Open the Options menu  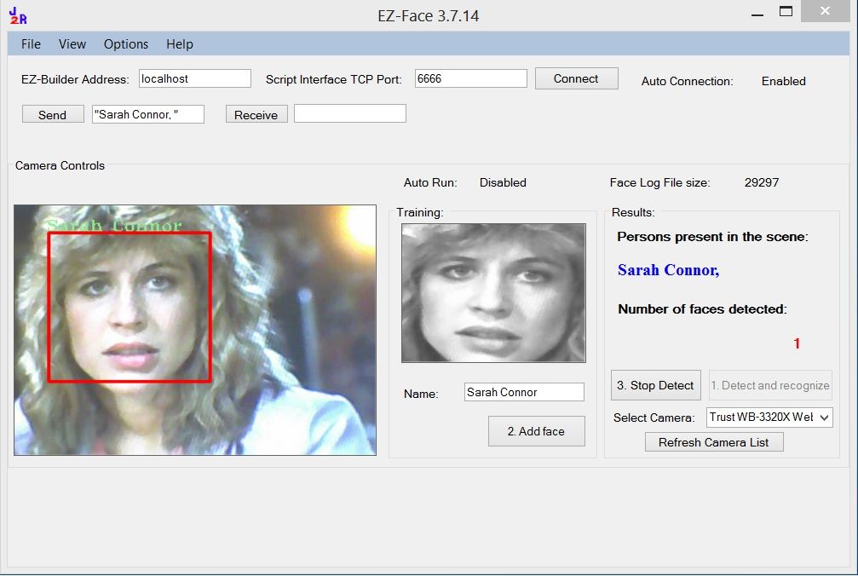click(125, 43)
